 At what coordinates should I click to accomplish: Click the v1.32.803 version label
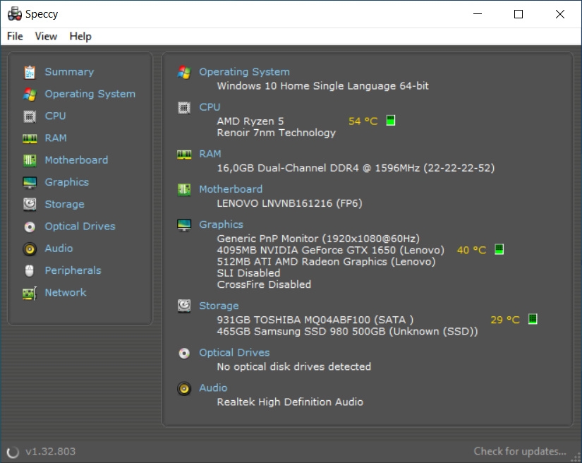point(51,452)
